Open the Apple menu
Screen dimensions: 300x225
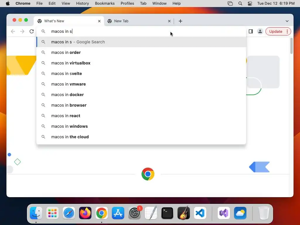coord(8,4)
